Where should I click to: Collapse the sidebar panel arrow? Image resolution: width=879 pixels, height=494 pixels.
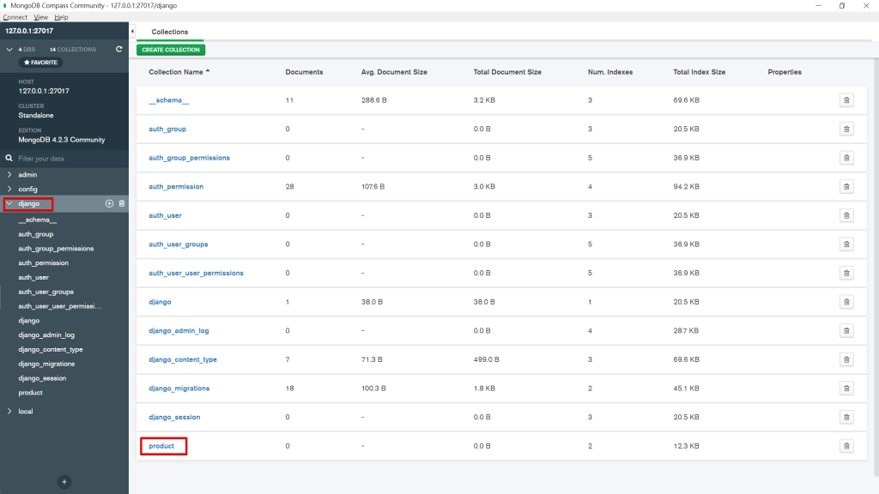pos(132,32)
